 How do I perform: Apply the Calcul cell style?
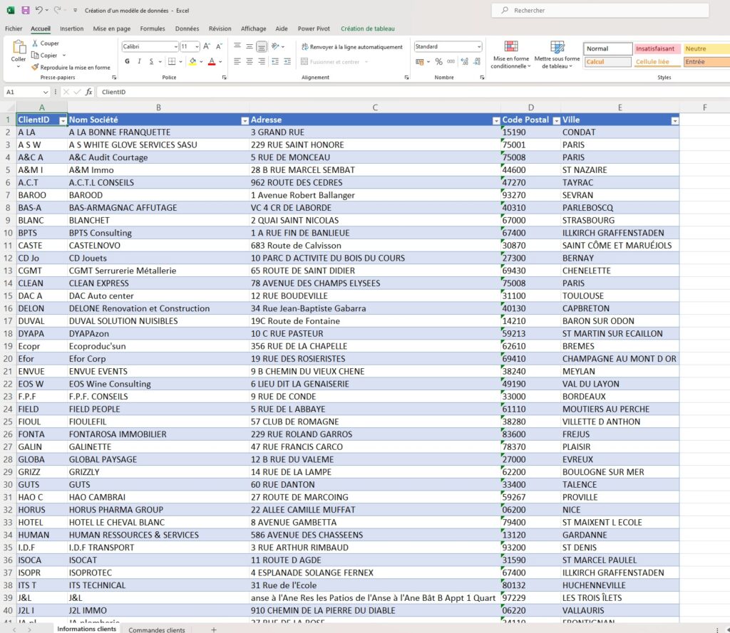(x=607, y=61)
